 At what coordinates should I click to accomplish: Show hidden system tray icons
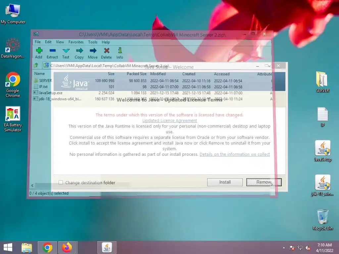click(x=284, y=248)
